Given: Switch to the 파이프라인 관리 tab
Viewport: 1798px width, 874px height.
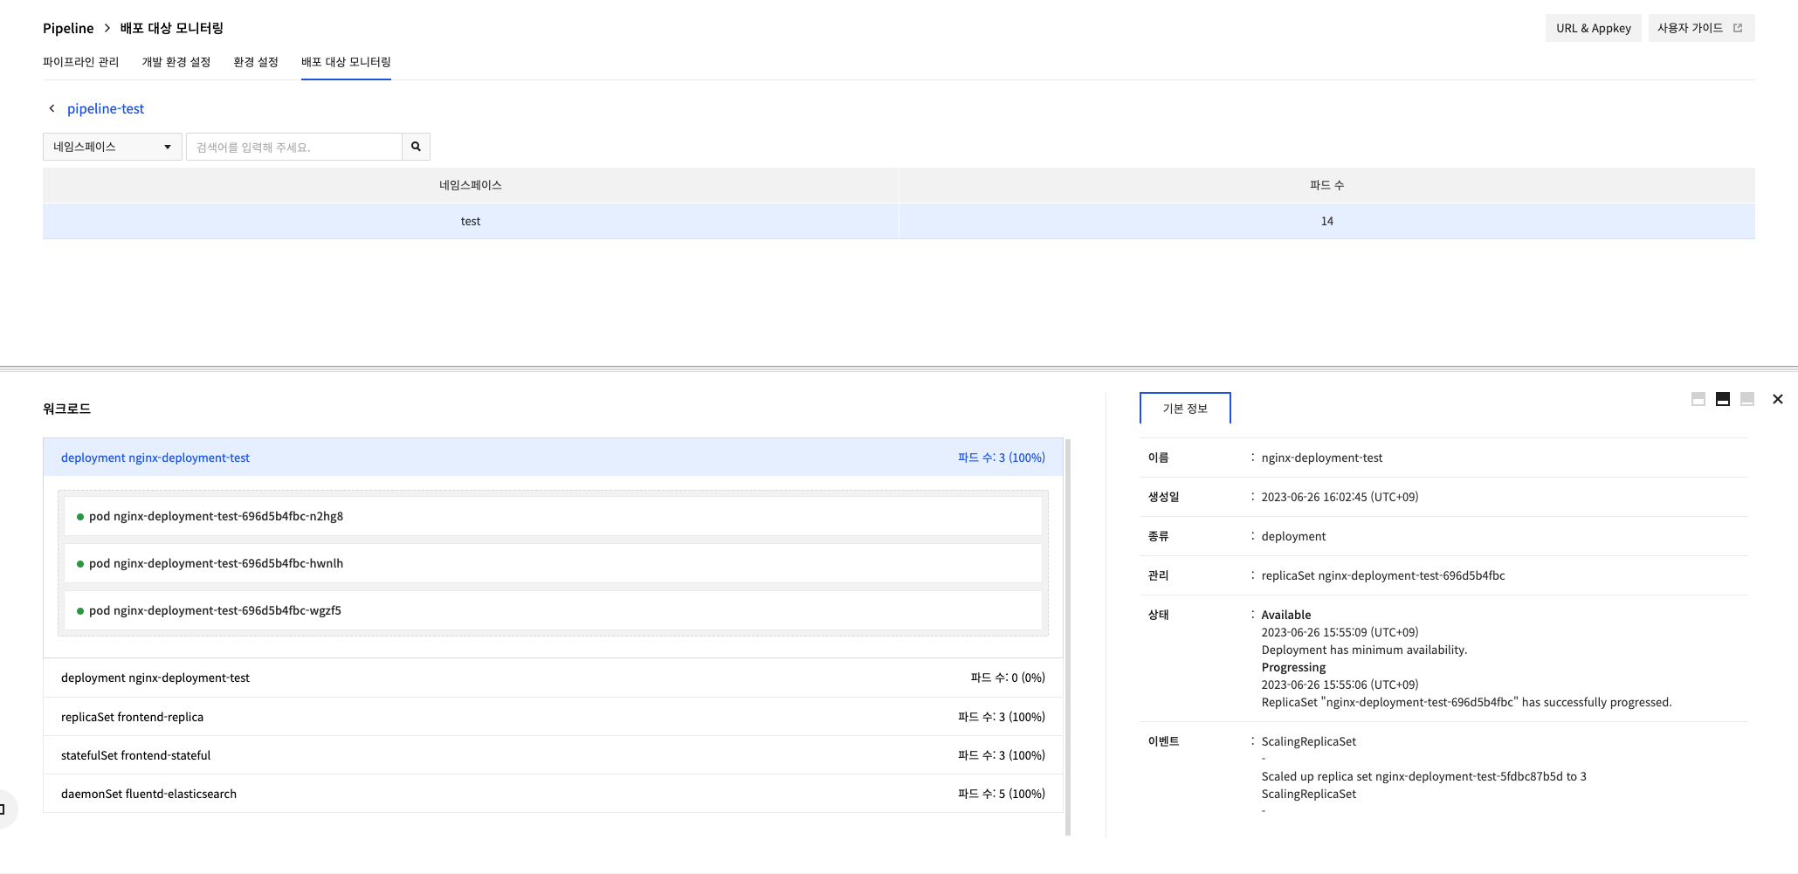Looking at the screenshot, I should [80, 62].
